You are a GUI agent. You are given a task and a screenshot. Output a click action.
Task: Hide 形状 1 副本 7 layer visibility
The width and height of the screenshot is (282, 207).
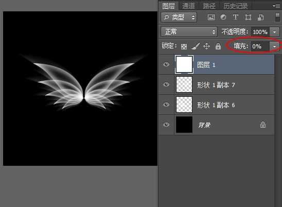click(166, 84)
